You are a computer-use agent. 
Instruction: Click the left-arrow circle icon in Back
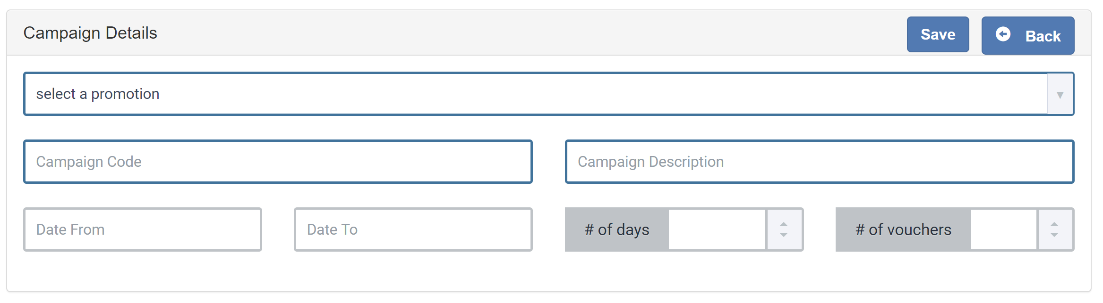(x=1003, y=34)
